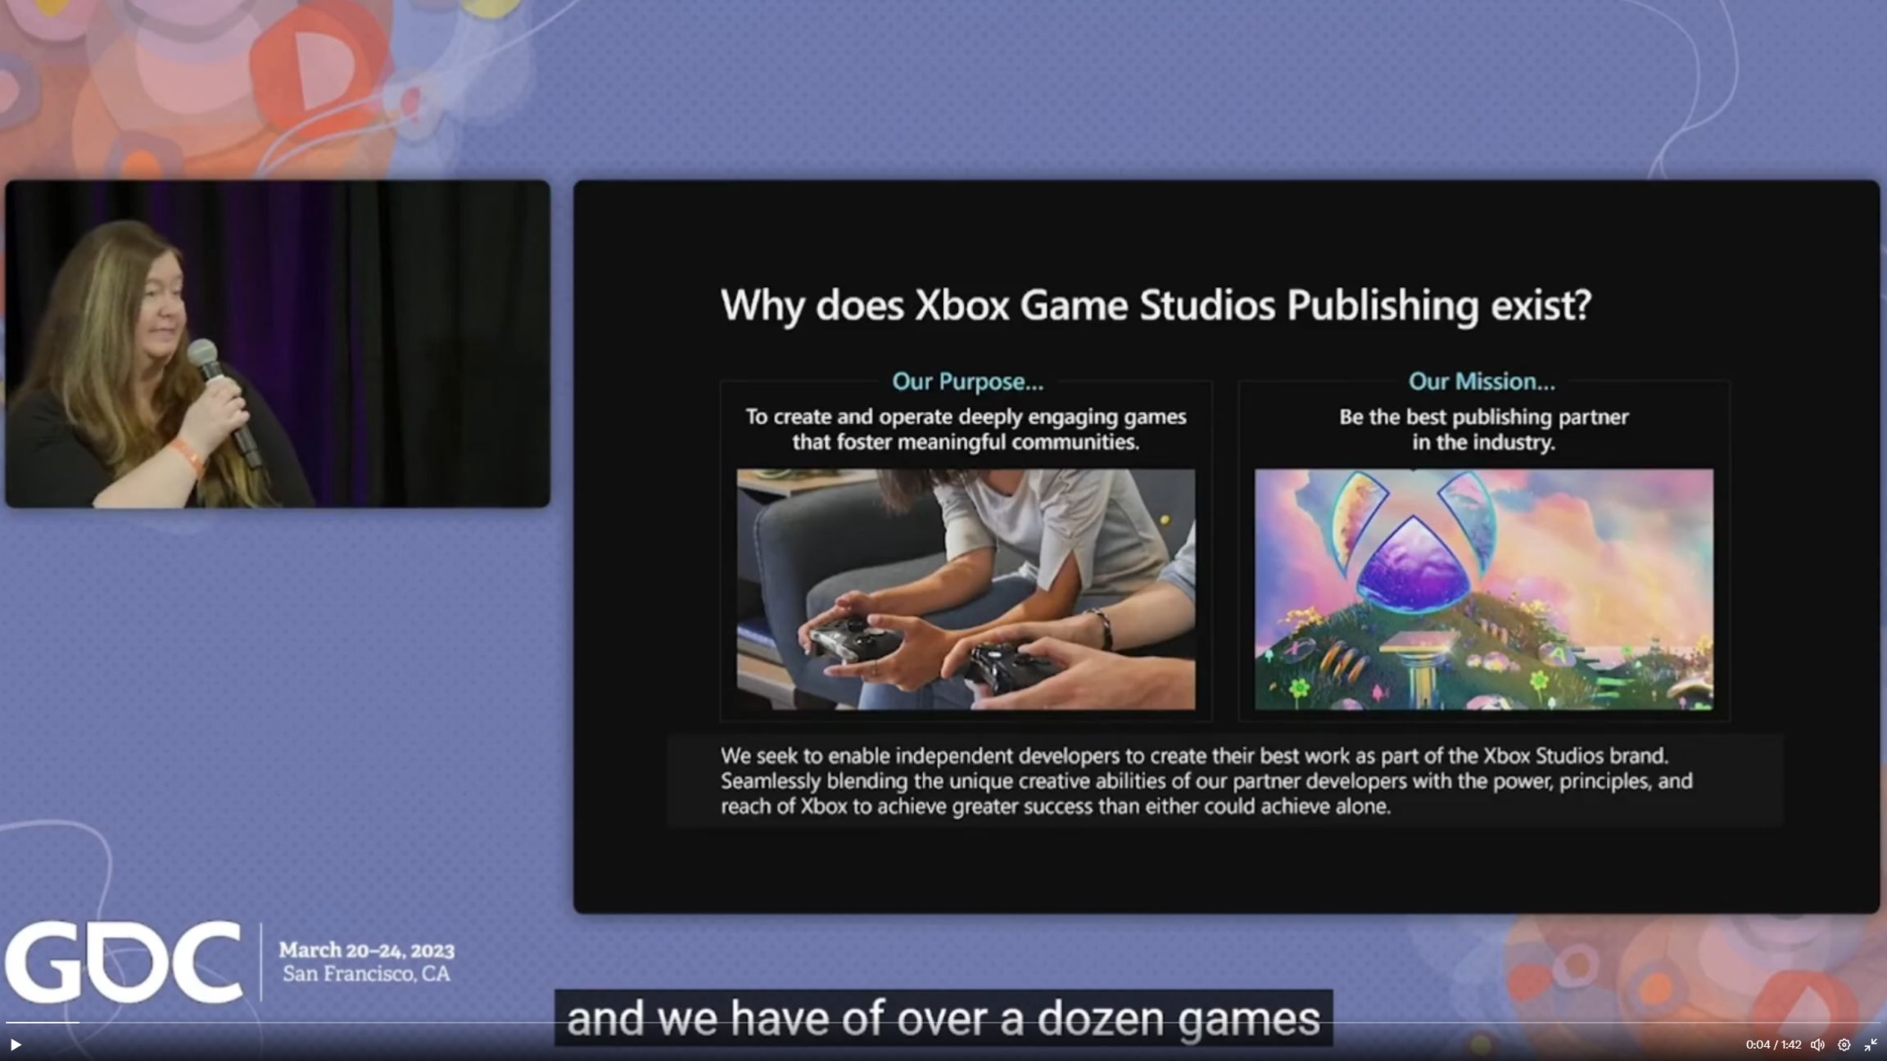This screenshot has width=1887, height=1061.
Task: Click the speaker camera feed thumbnail
Action: click(x=278, y=344)
